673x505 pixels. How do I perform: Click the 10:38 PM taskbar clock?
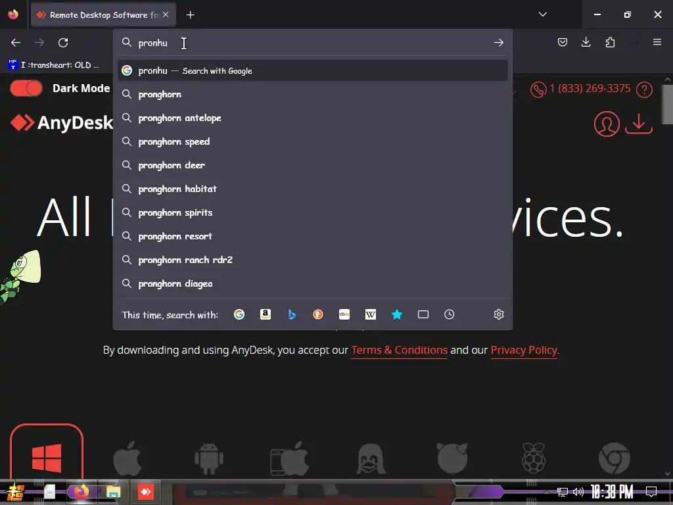(x=612, y=491)
